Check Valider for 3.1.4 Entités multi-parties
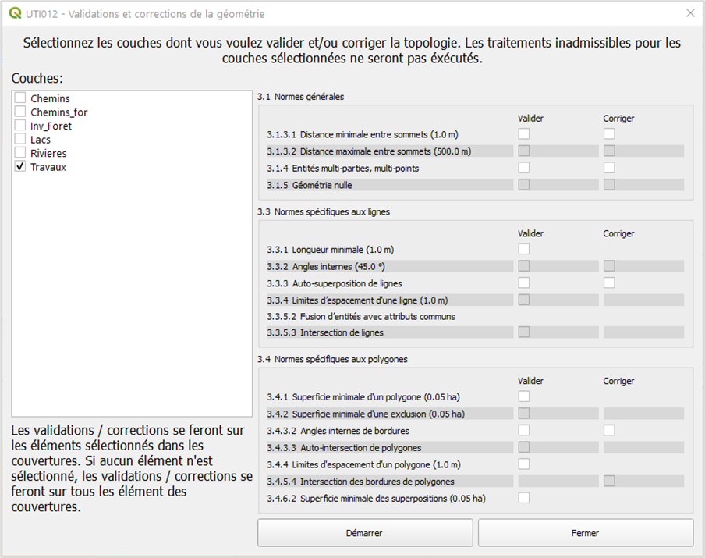This screenshot has height=558, width=705. pos(524,168)
